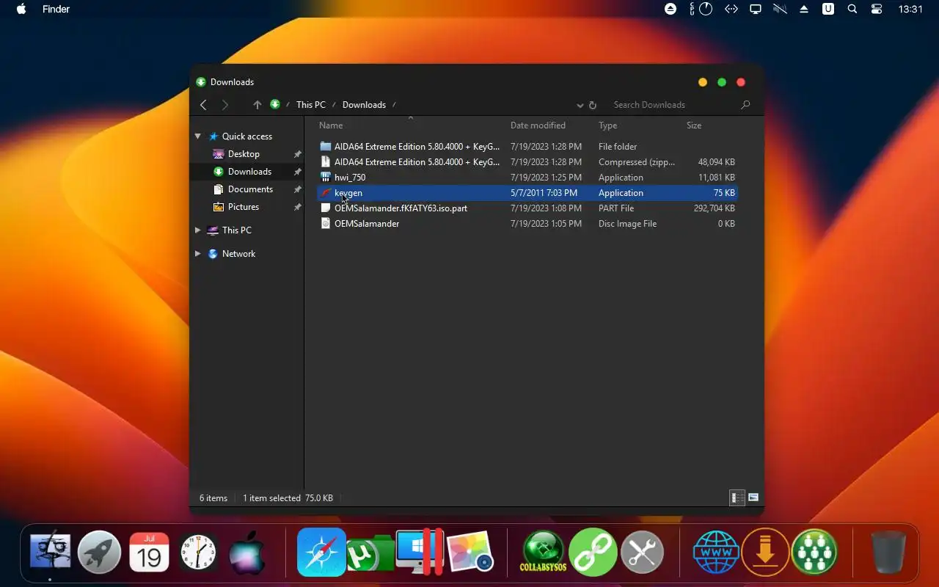The image size is (939, 587).
Task: Open the Clock app in dock
Action: click(x=198, y=553)
